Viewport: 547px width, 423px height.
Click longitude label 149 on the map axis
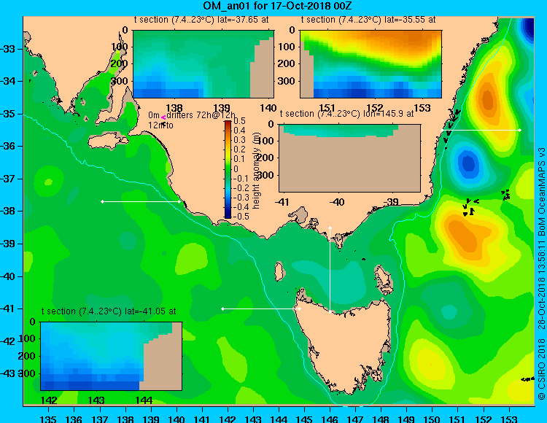pos(406,419)
